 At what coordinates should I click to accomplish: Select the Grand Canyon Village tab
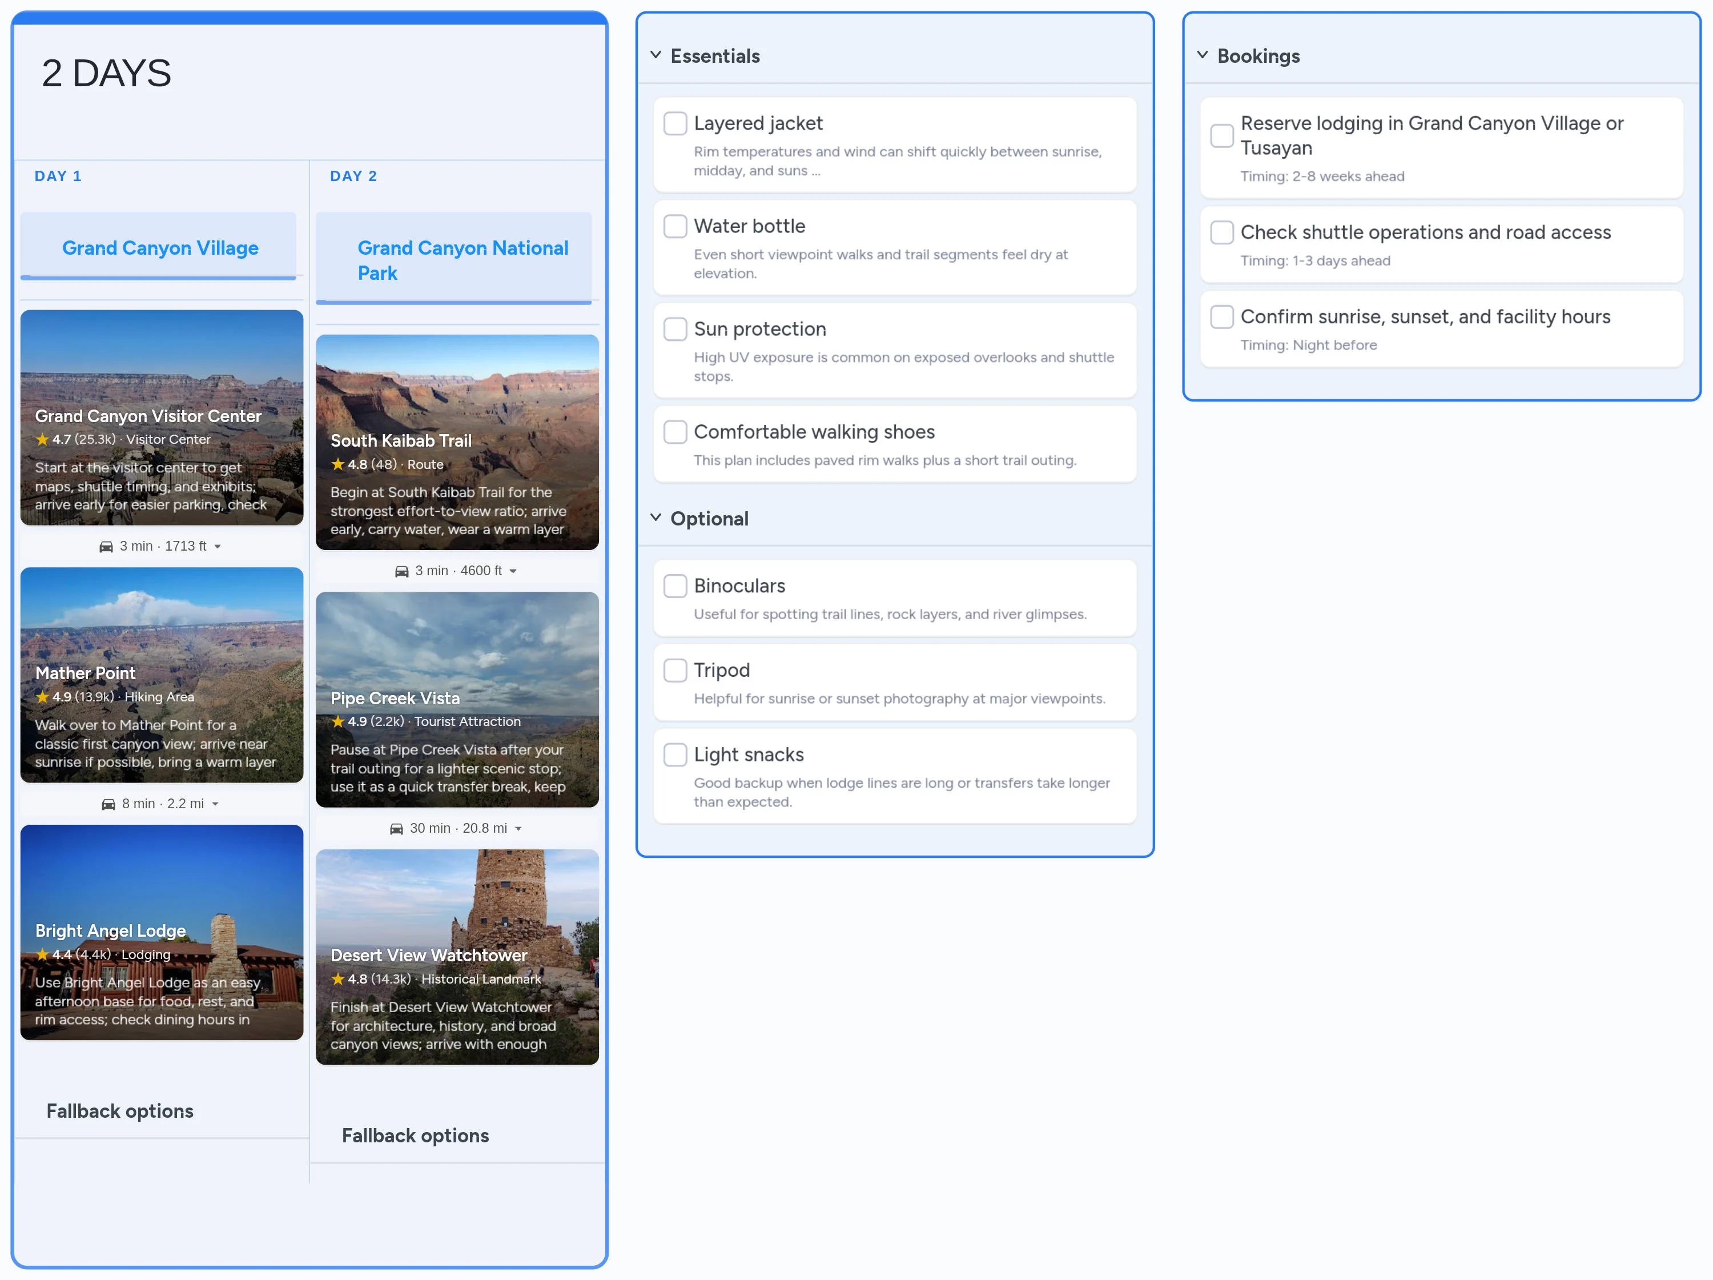(x=159, y=248)
